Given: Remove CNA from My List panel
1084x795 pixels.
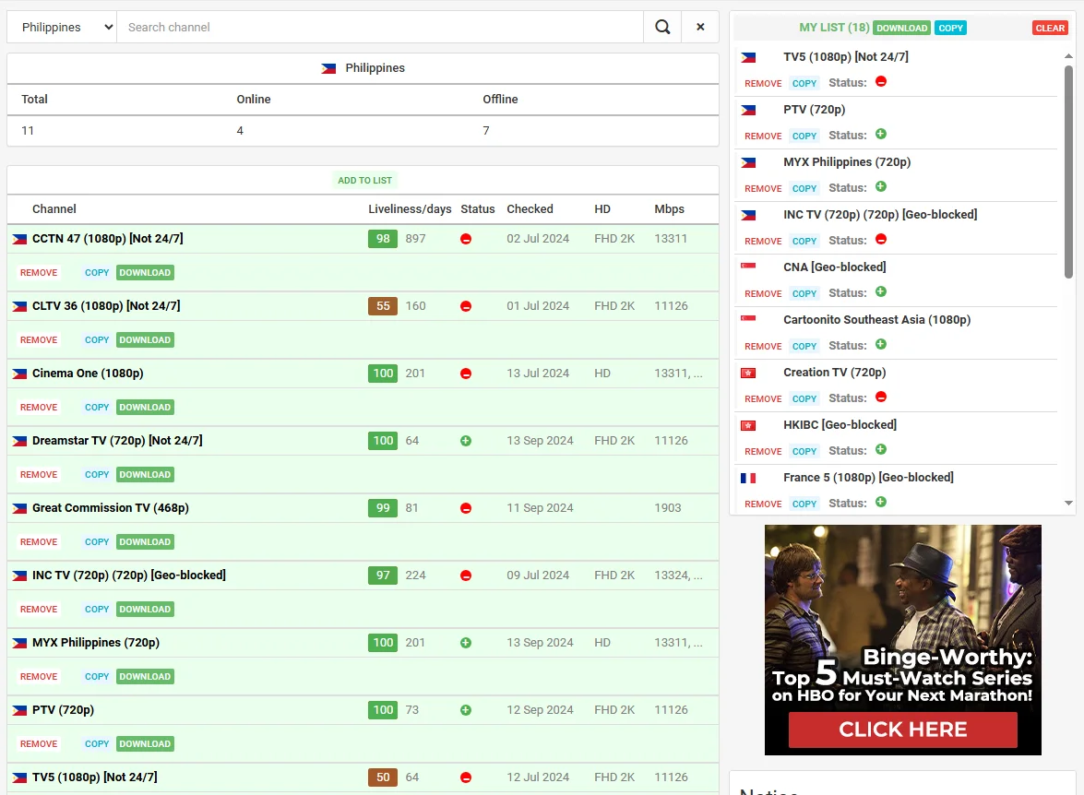Looking at the screenshot, I should (763, 294).
